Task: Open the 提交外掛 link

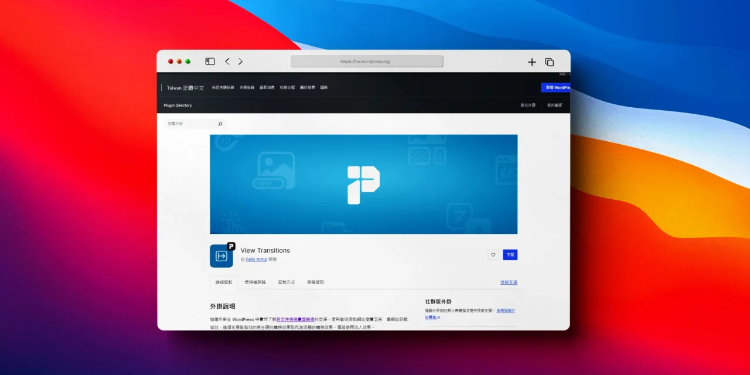Action: tap(528, 105)
